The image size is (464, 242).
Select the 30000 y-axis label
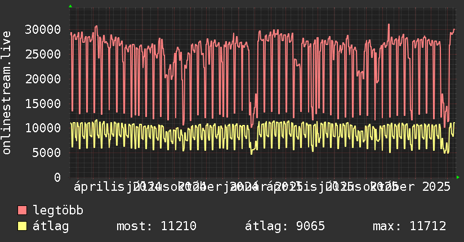(x=43, y=29)
